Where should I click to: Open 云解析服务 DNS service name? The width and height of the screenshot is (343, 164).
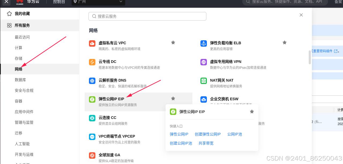[112, 80]
